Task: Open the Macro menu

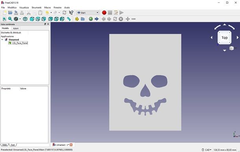Action: pos(48,7)
